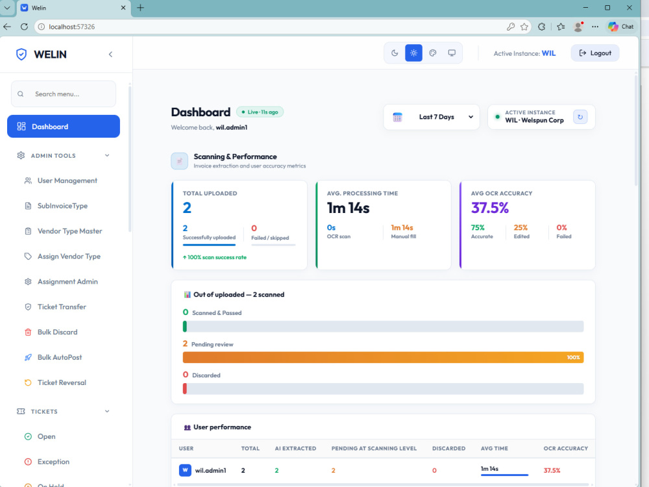649x487 pixels.
Task: Click the Discarded progress bar
Action: click(384, 388)
